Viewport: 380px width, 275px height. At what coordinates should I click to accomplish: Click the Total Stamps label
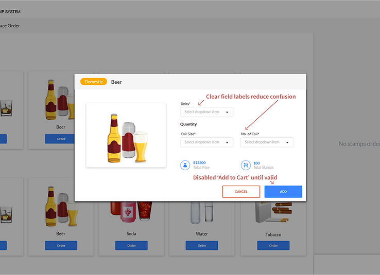[x=264, y=168]
